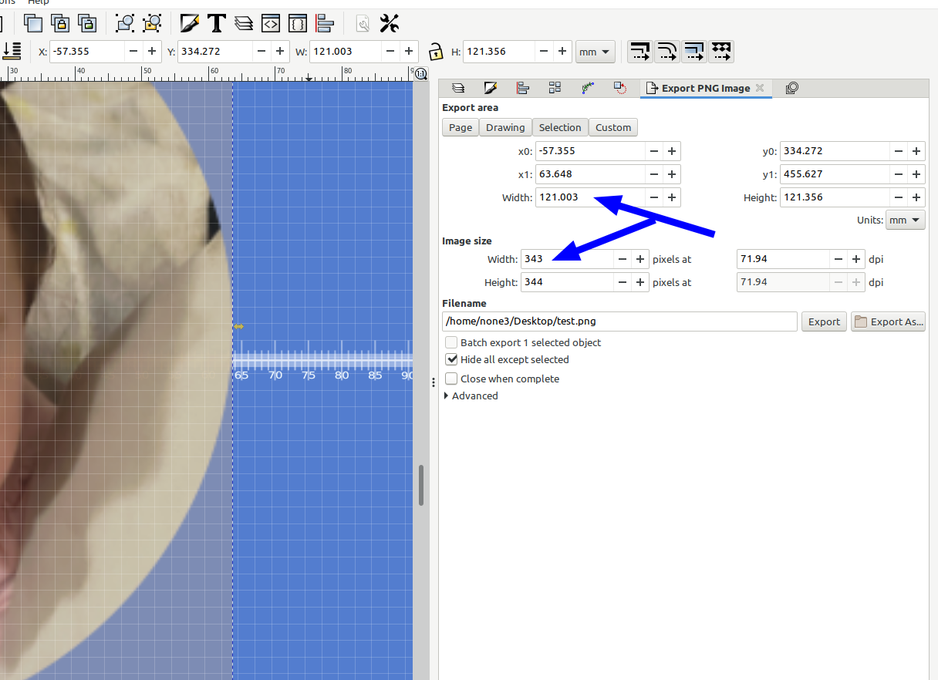Open the Align and Distribute toolbar icon
The width and height of the screenshot is (938, 680).
[x=324, y=23]
